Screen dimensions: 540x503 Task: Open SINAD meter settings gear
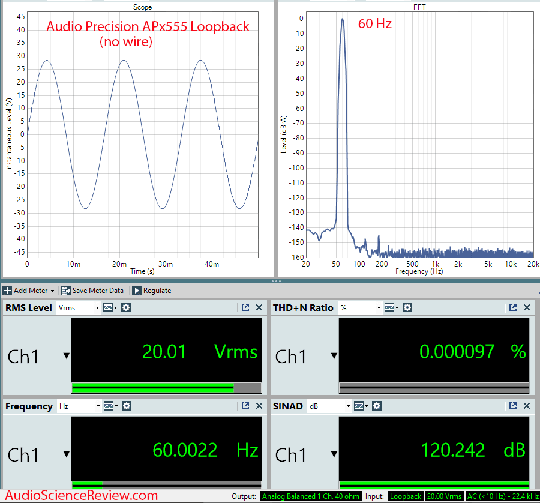click(377, 406)
